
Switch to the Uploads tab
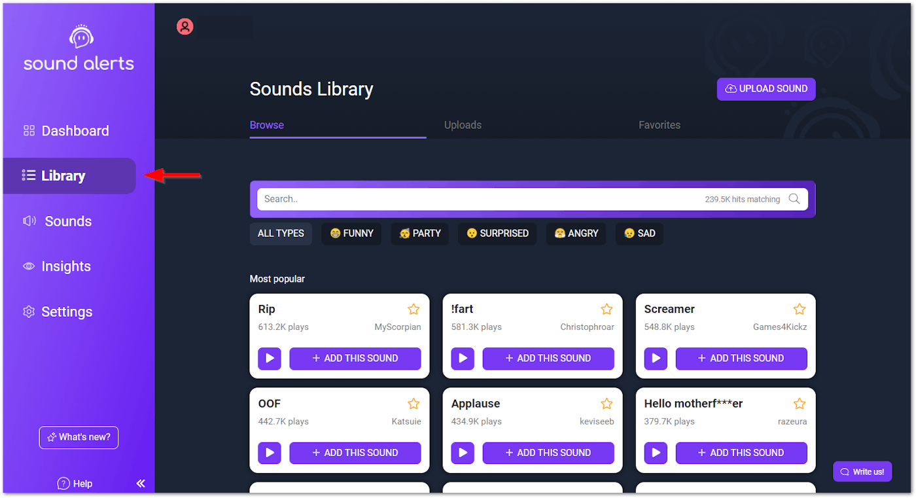[x=463, y=125]
